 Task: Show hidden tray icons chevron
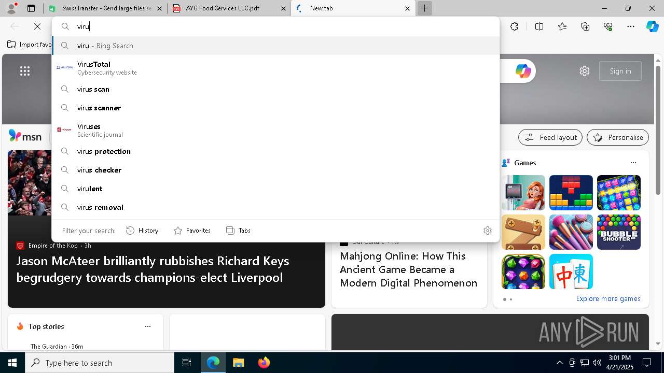(x=559, y=363)
